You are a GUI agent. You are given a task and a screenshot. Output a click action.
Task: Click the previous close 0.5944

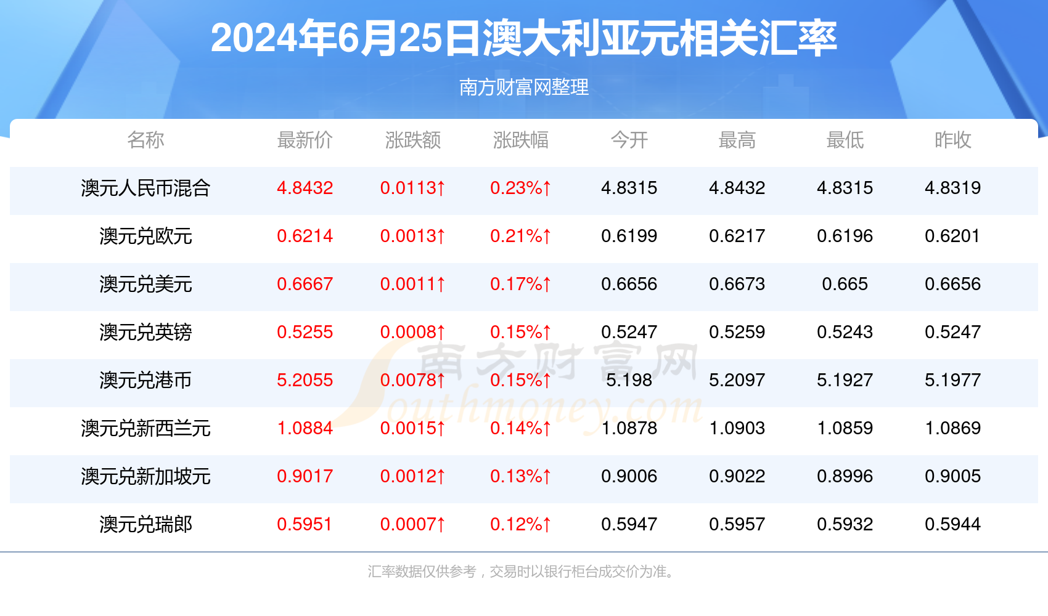(953, 524)
